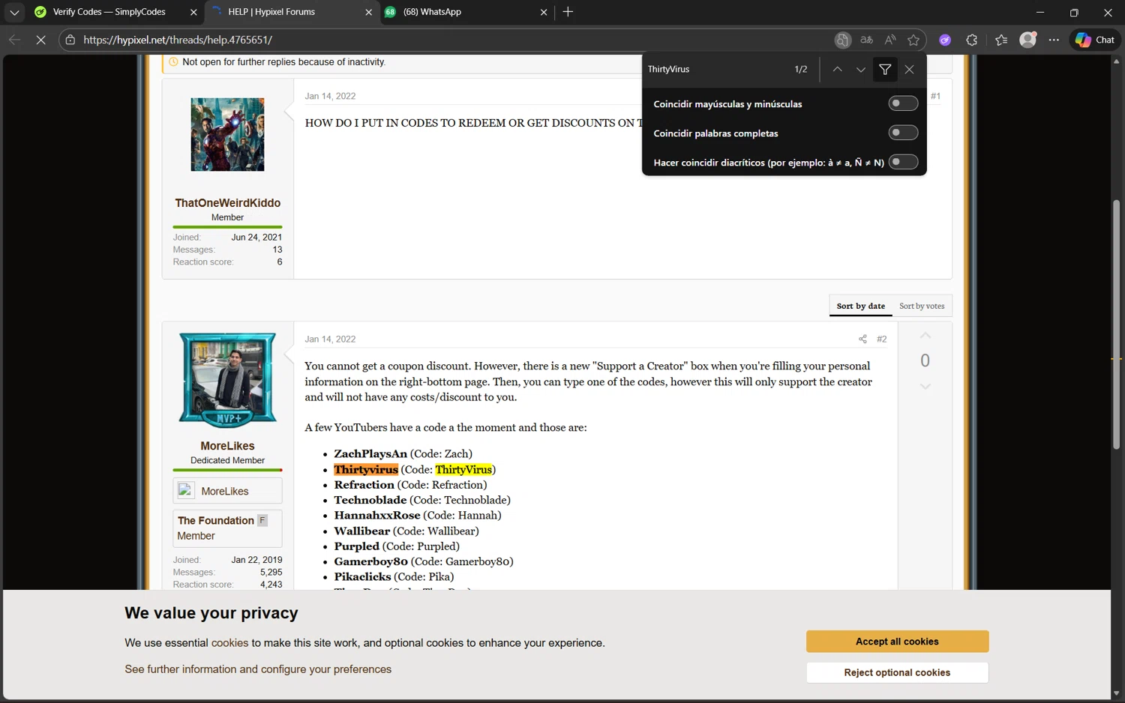Toggle the find options filter icon
Screen dimensions: 1125x703
[885, 69]
